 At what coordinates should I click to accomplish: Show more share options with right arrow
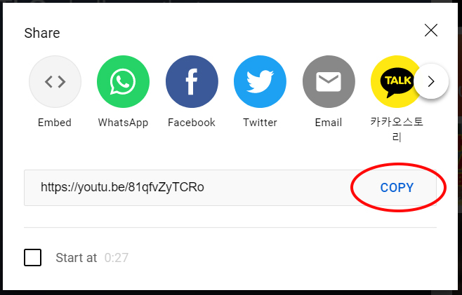click(431, 81)
